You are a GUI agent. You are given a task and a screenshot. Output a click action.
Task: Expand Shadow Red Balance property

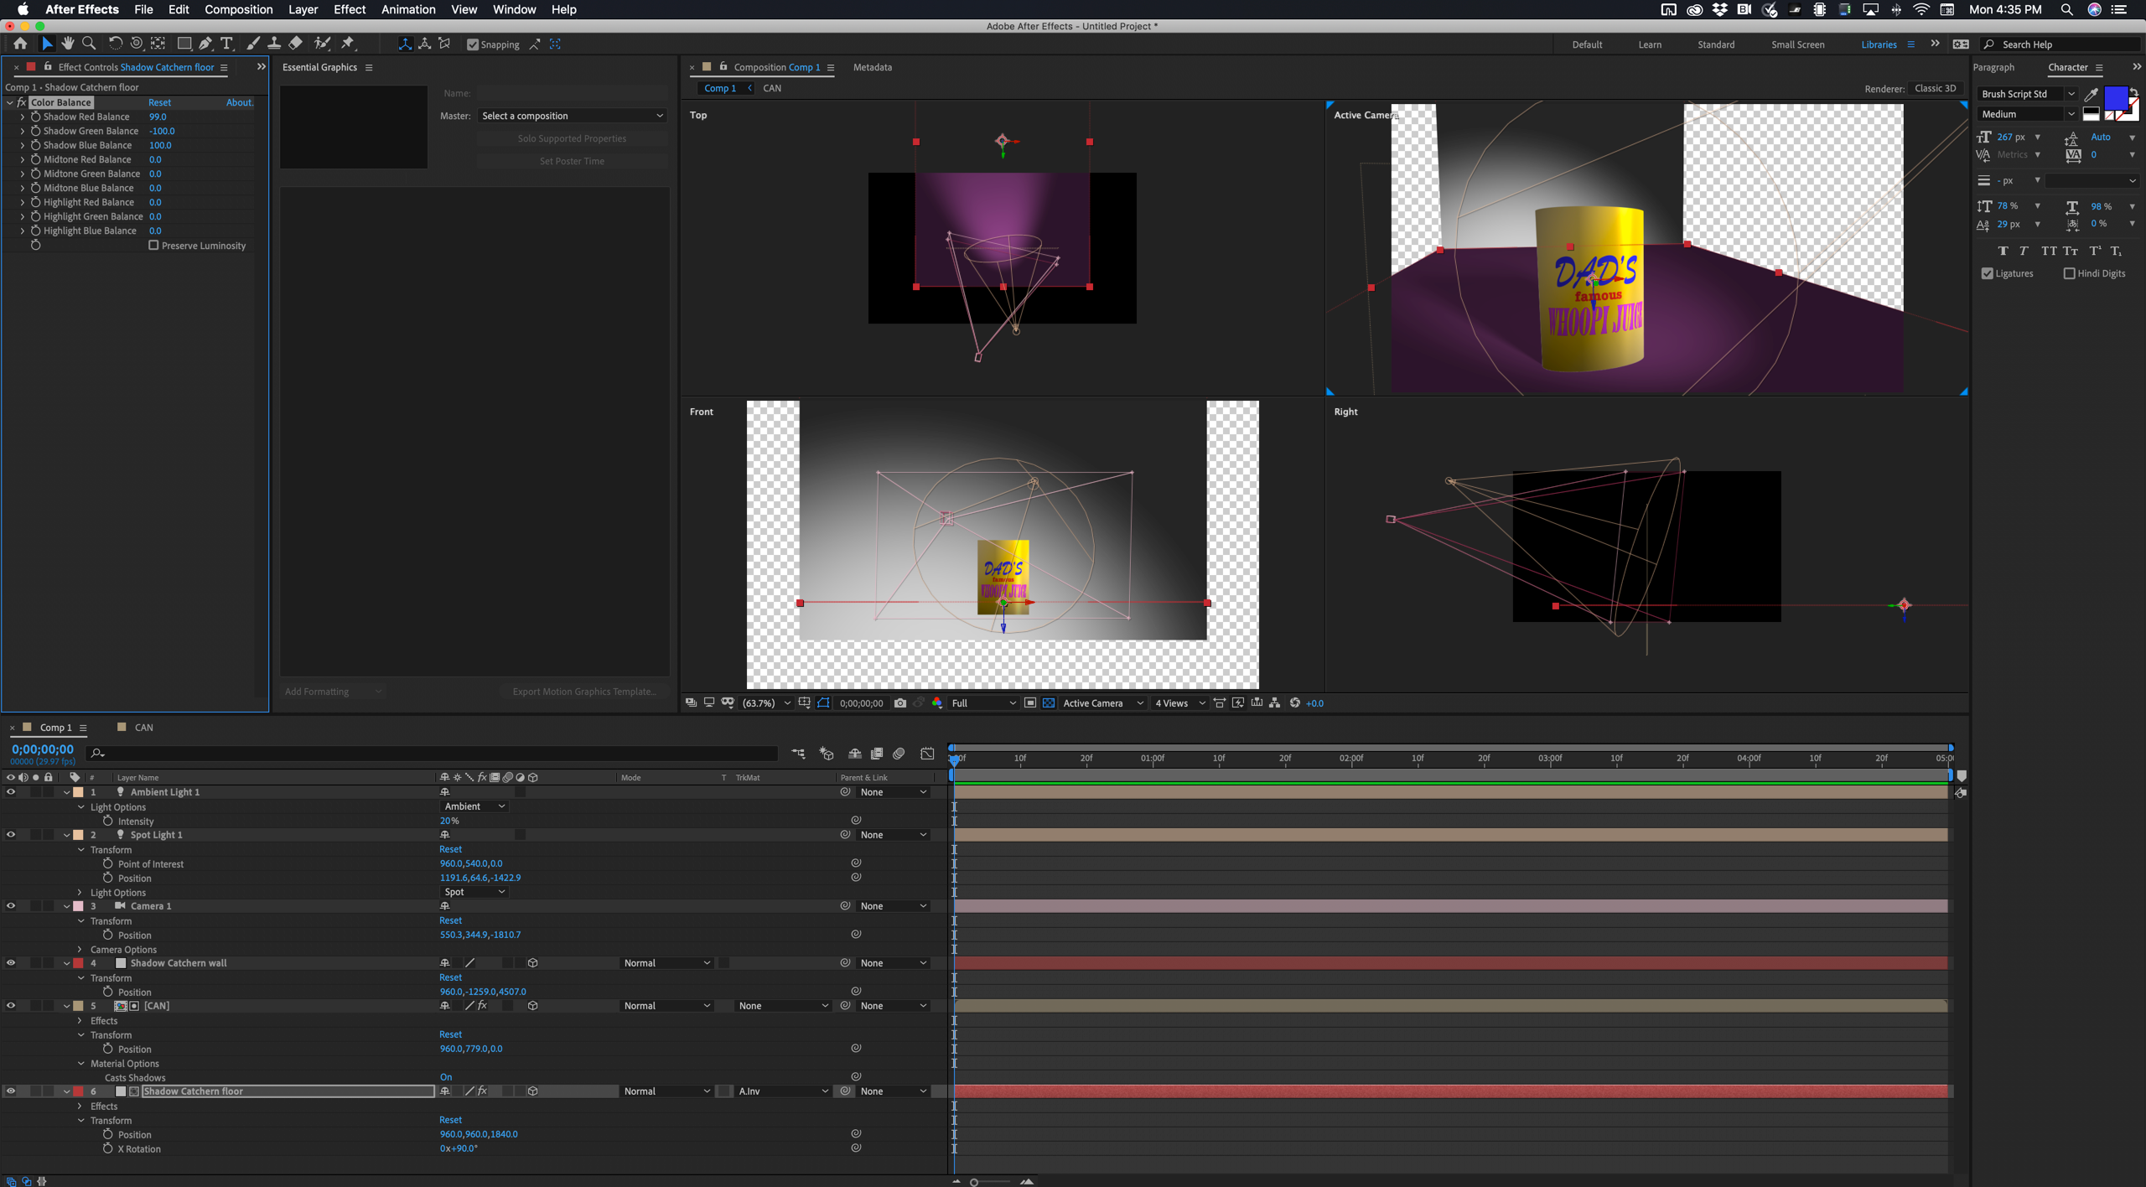pos(23,117)
